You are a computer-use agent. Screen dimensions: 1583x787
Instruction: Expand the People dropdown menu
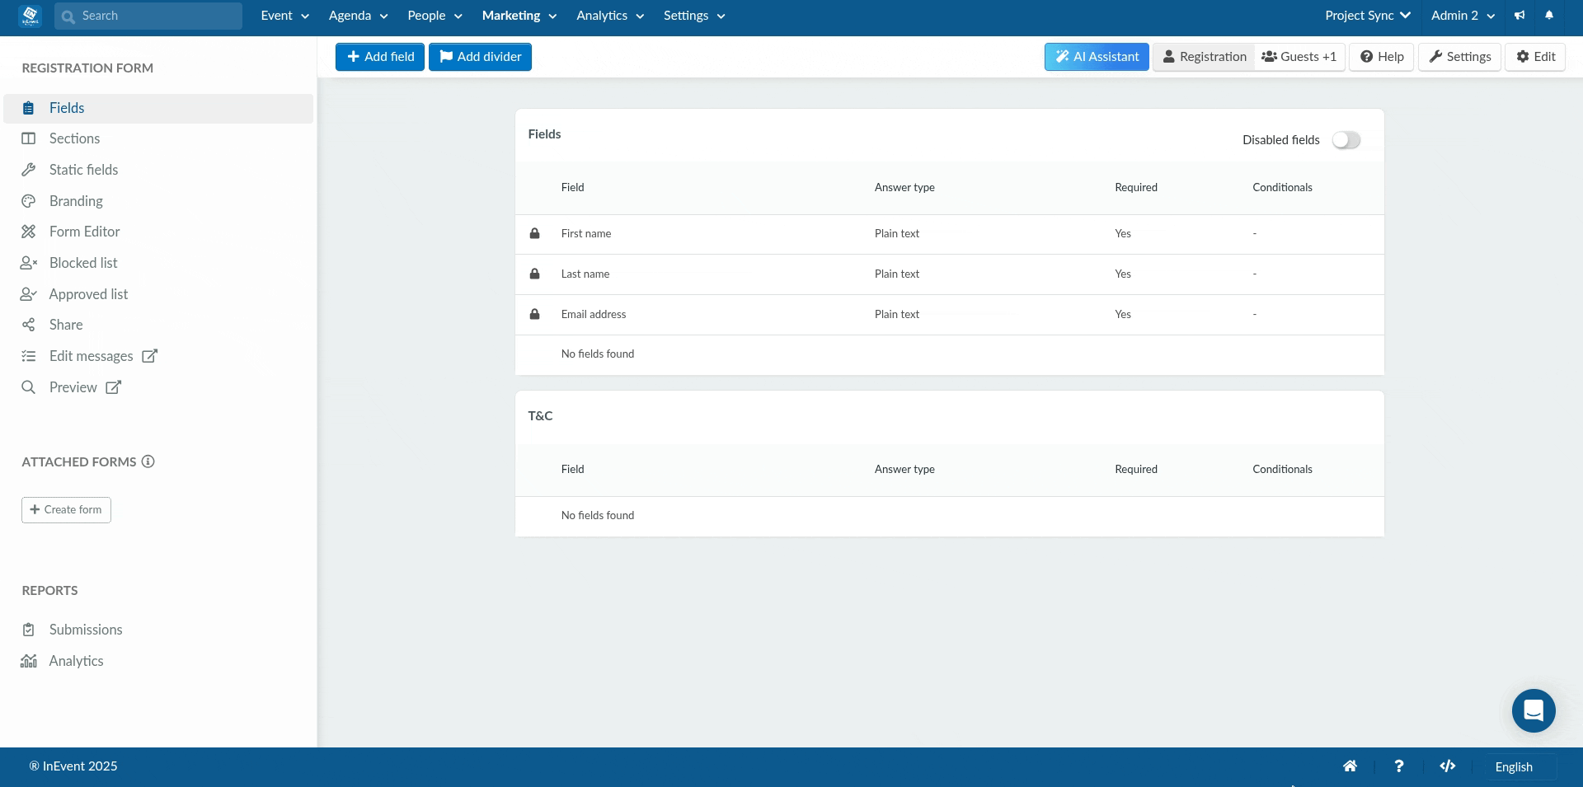coord(435,16)
